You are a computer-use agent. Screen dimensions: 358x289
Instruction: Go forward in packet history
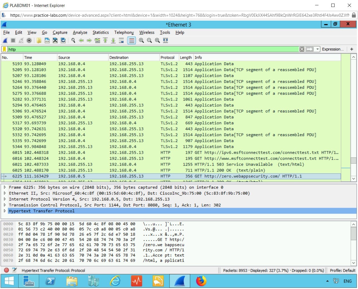pos(89,41)
